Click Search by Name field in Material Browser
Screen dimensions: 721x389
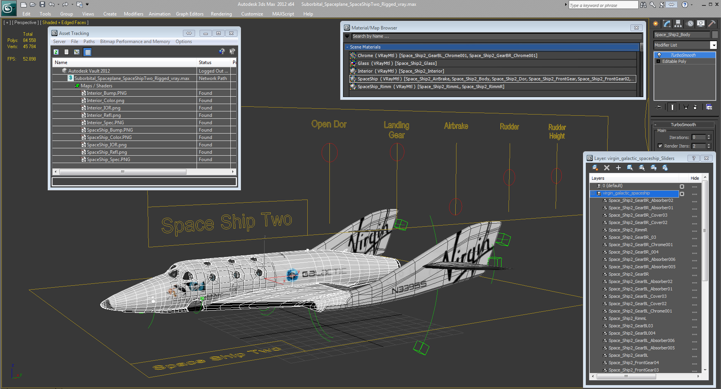497,36
